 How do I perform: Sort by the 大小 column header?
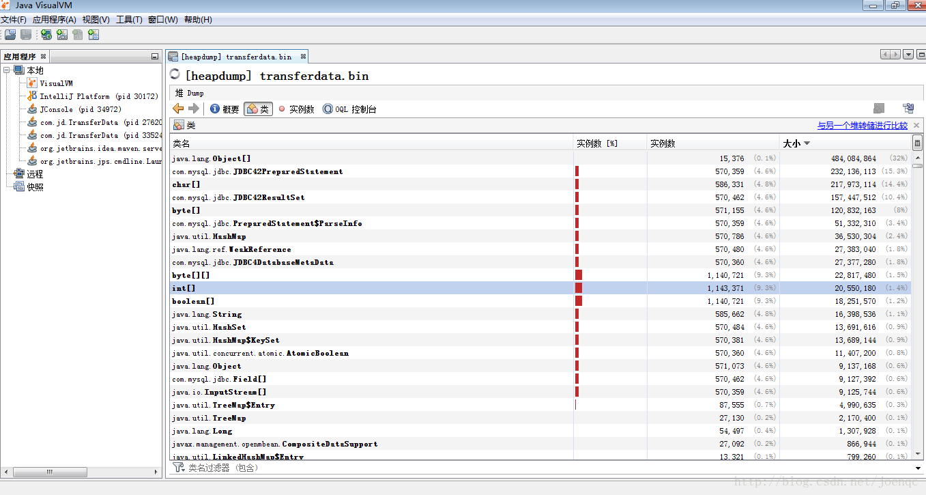(x=845, y=143)
